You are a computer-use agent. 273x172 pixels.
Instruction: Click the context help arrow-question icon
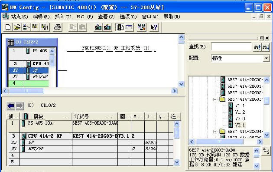pos(154,27)
